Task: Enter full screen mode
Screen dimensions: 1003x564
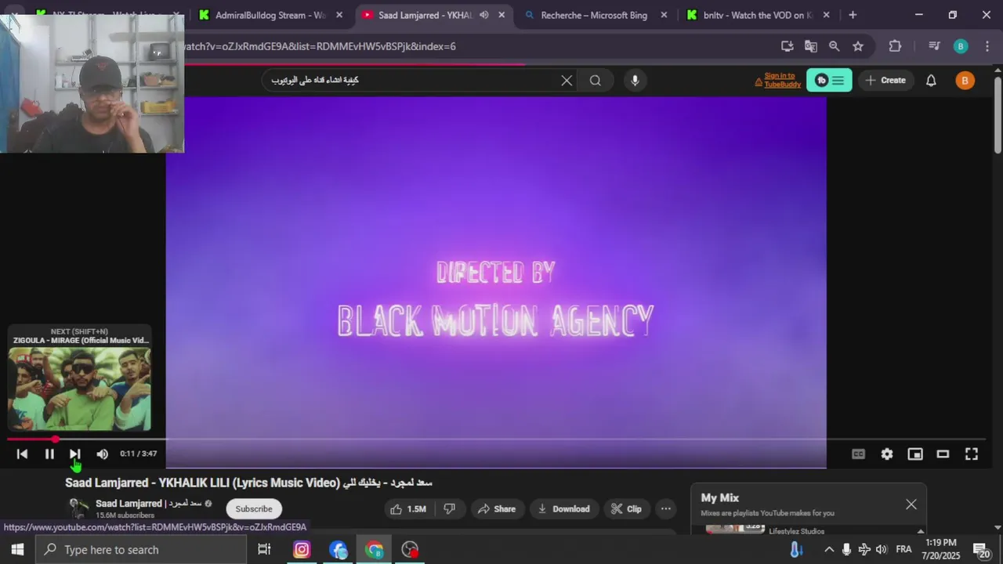Action: point(971,454)
